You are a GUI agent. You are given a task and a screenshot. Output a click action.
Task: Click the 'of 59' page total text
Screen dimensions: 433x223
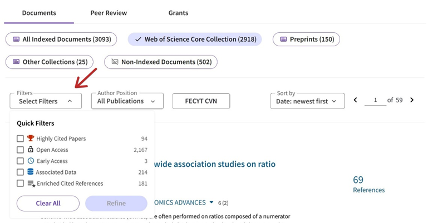click(395, 100)
